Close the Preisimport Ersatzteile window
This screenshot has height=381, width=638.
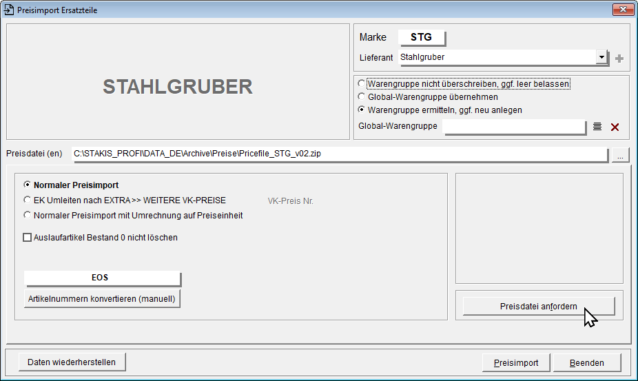click(x=623, y=10)
